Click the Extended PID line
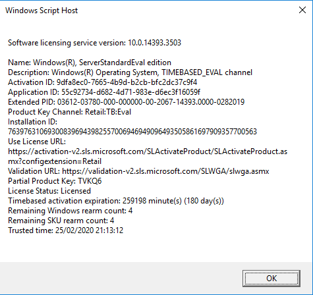This screenshot has width=313, height=295. tap(126, 102)
